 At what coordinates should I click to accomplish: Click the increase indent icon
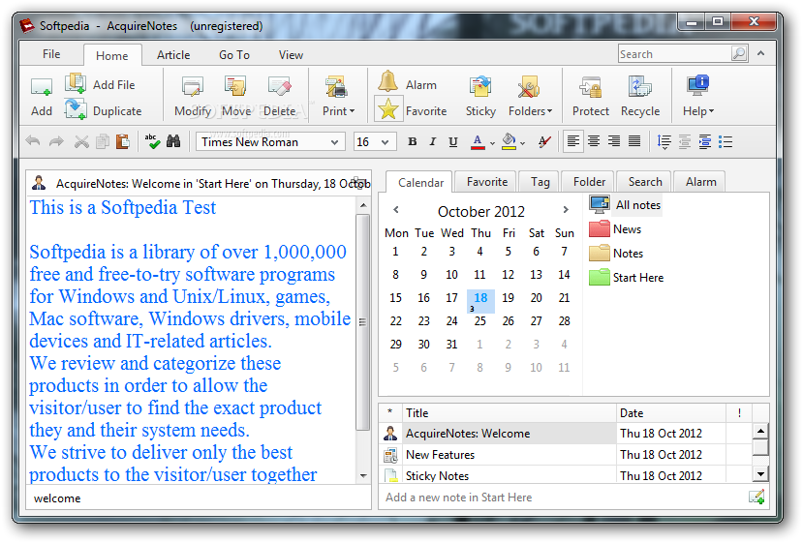(x=704, y=141)
